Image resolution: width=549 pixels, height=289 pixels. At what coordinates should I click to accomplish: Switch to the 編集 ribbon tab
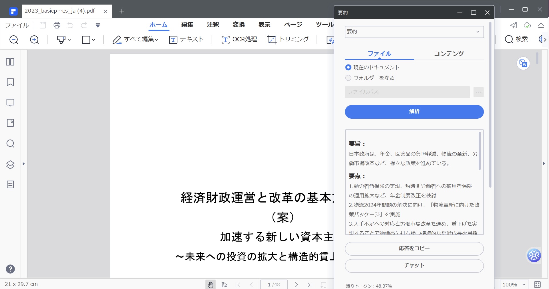(x=187, y=25)
